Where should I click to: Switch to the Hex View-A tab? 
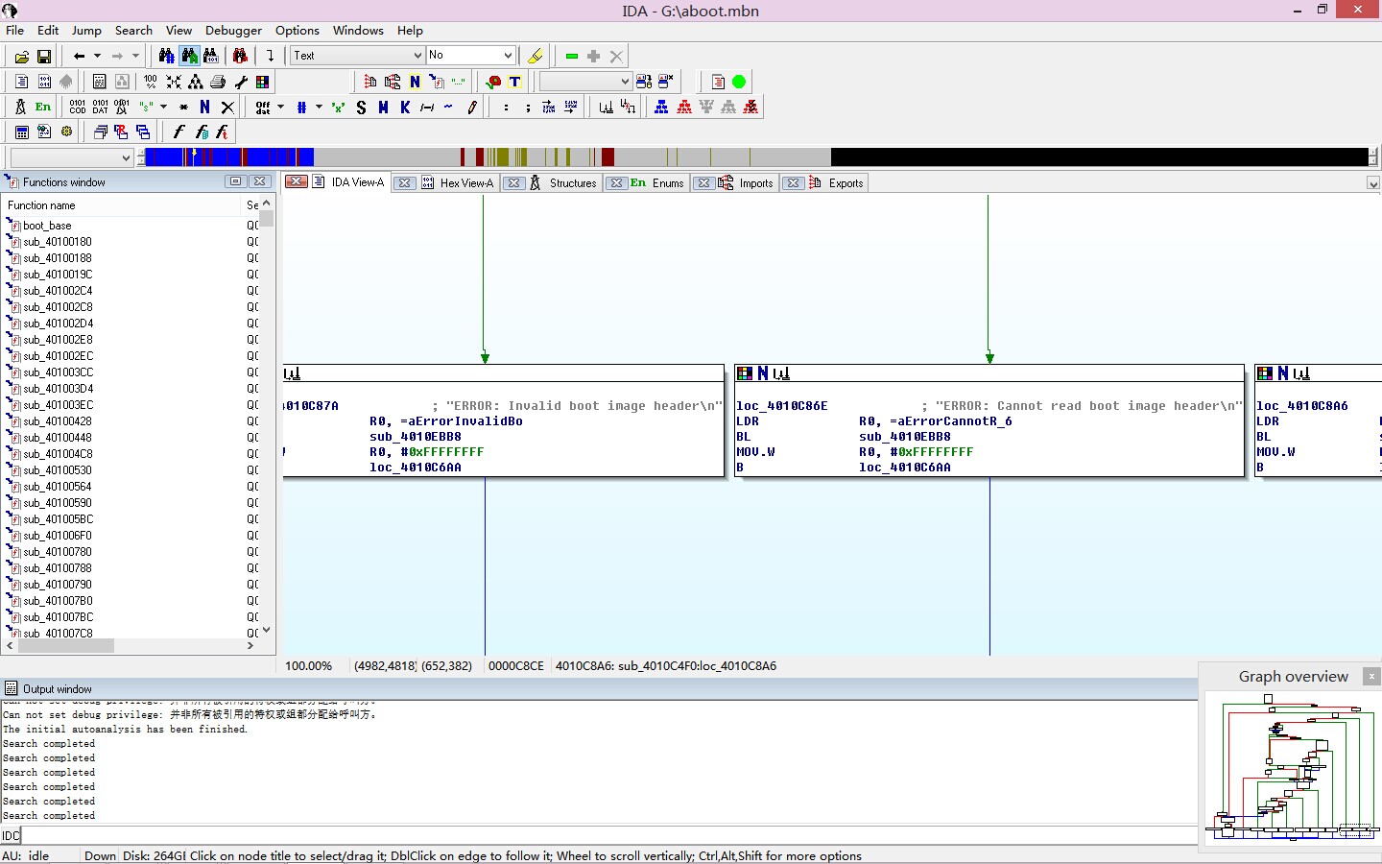click(465, 183)
